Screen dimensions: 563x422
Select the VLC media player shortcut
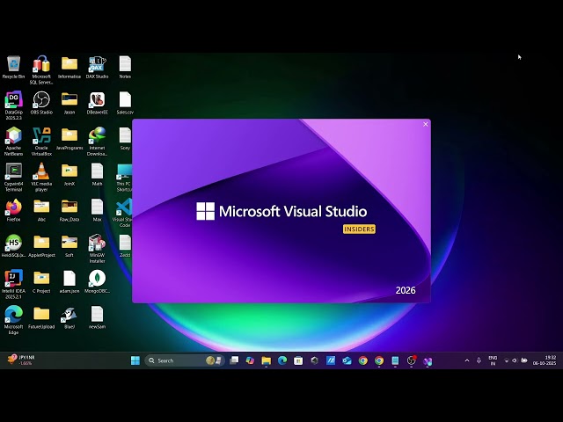click(x=41, y=178)
